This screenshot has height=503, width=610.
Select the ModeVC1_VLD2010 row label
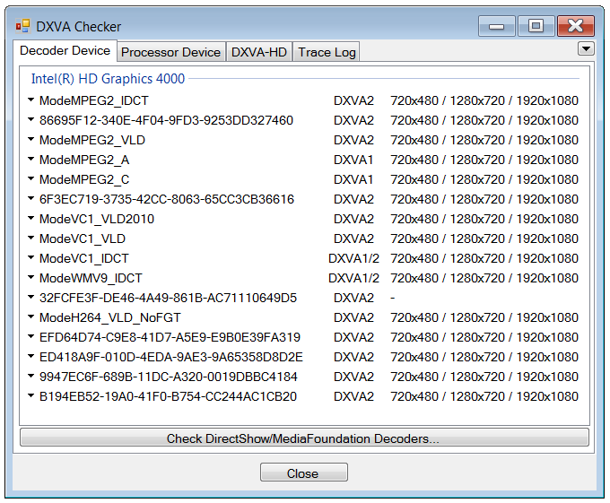[x=97, y=219]
